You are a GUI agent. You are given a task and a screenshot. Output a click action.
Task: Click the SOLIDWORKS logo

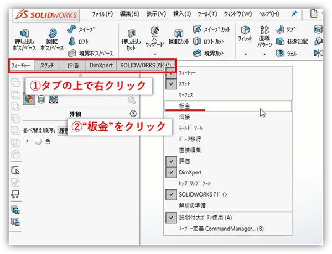coord(46,15)
